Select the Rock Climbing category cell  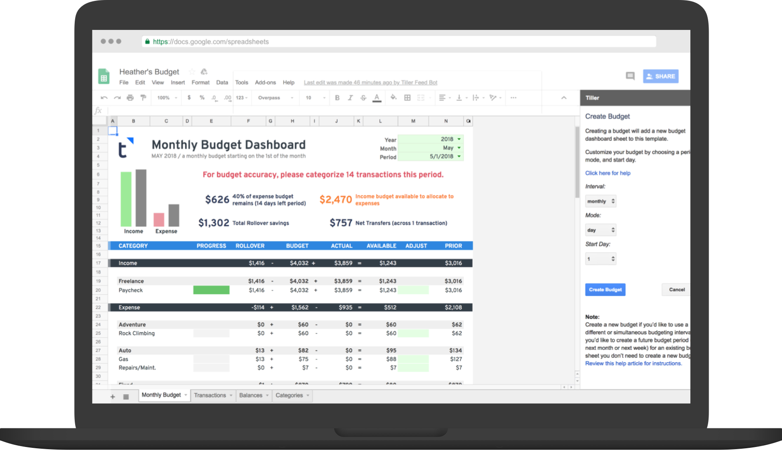(136, 333)
